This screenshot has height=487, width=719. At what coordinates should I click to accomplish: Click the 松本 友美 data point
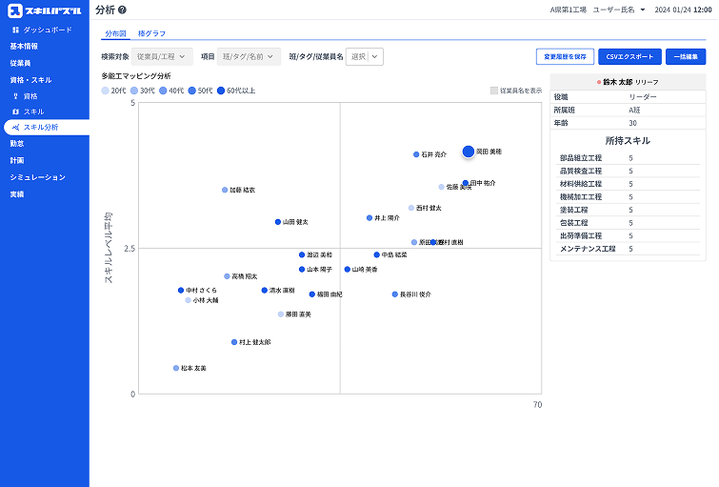click(176, 368)
